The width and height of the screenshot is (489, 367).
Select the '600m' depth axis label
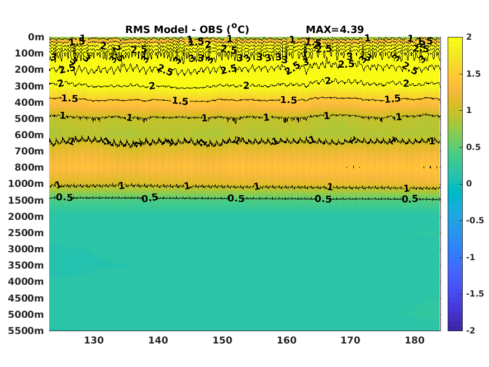tap(29, 135)
